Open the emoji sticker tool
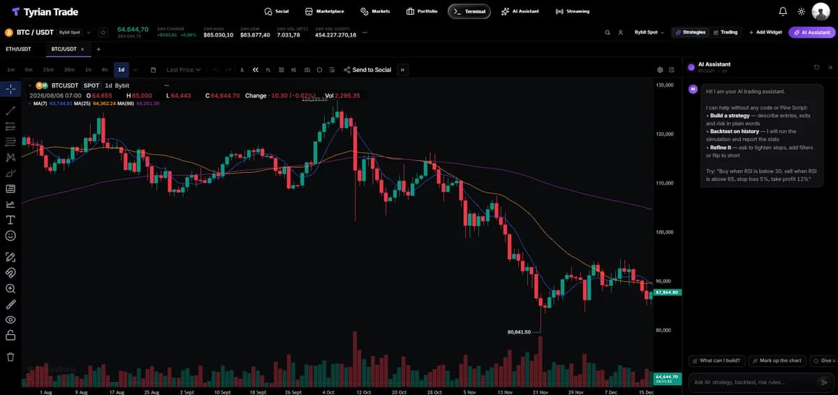838x395 pixels. point(10,236)
